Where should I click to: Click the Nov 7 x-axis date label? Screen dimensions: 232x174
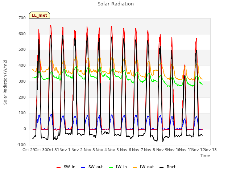(x=137, y=150)
